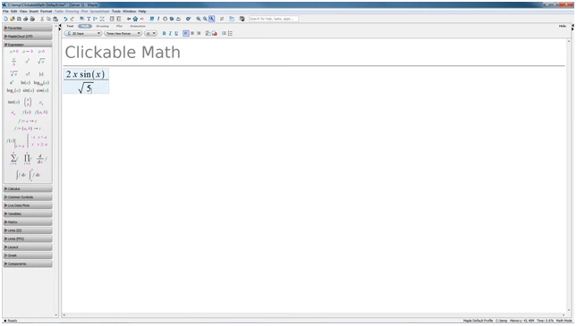
Task: Click the Print icon in toolbar
Action: pyautogui.click(x=25, y=19)
